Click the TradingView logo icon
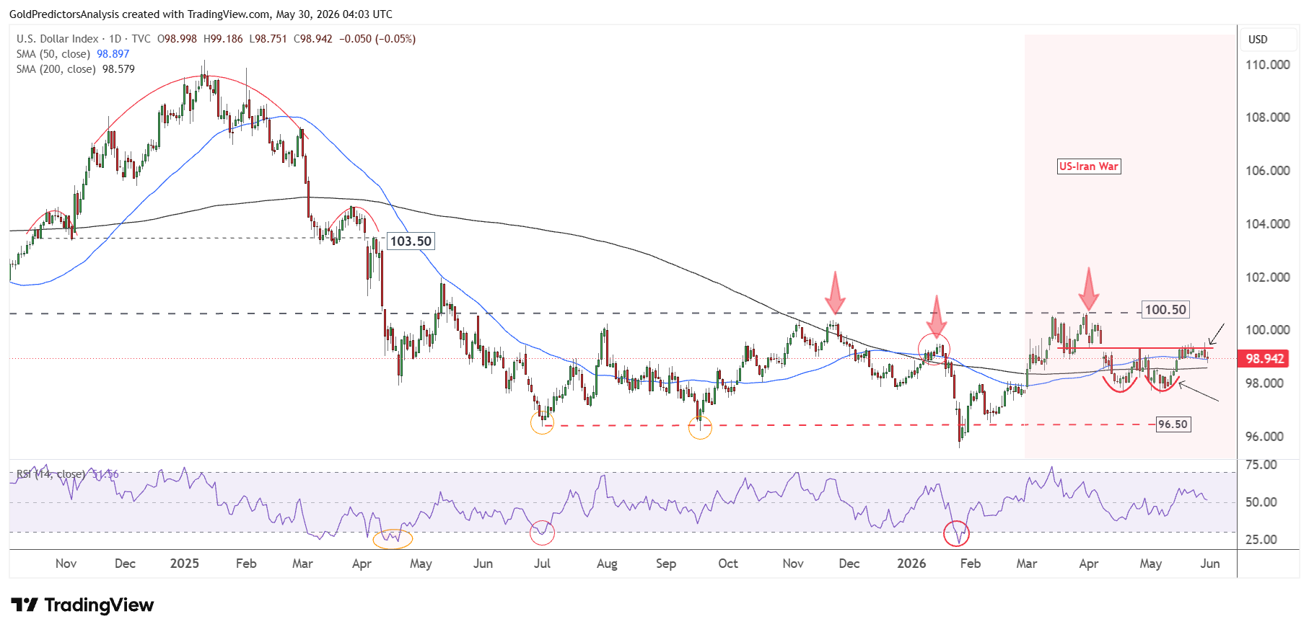Viewport: 1309px width, 632px height. 25,605
